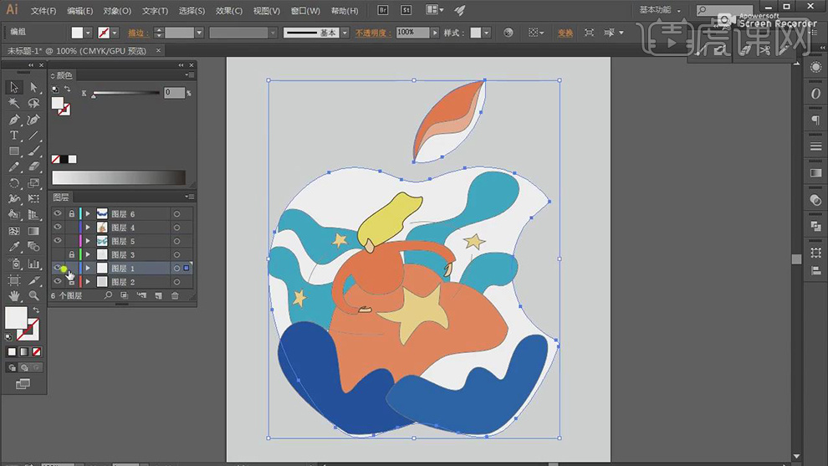Toggle visibility eye of 图层 2
Viewport: 828px width, 466px height.
(58, 282)
